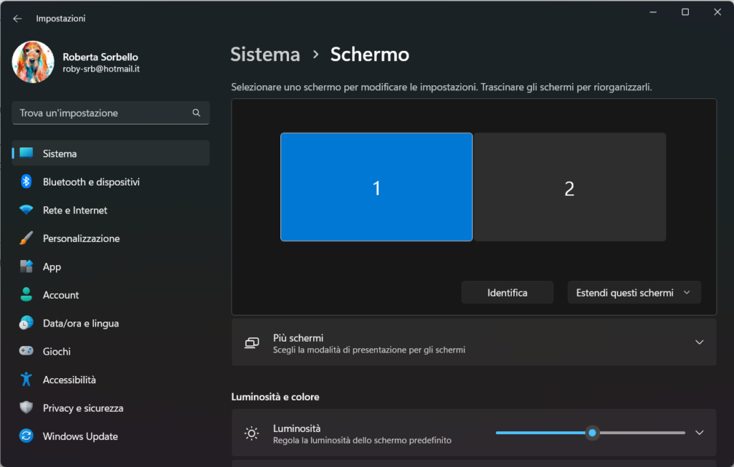
Task: Expand the Luminosità options chevron
Action: [x=700, y=433]
